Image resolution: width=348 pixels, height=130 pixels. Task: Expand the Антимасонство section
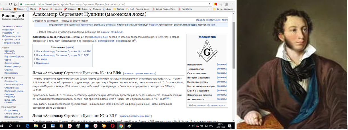[x=221, y=99]
